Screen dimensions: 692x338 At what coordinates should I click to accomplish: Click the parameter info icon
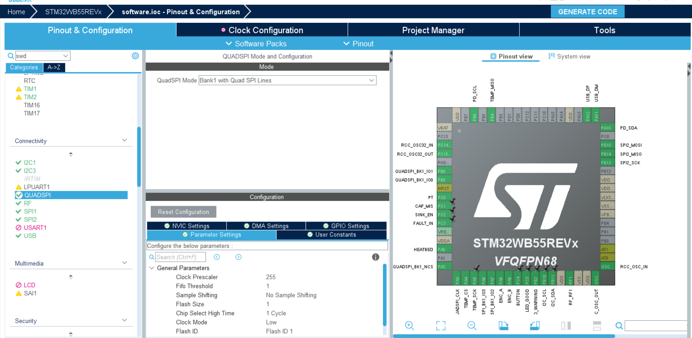click(376, 257)
